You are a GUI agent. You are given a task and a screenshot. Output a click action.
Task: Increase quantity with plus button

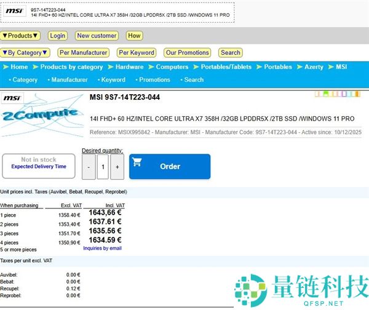[117, 167]
